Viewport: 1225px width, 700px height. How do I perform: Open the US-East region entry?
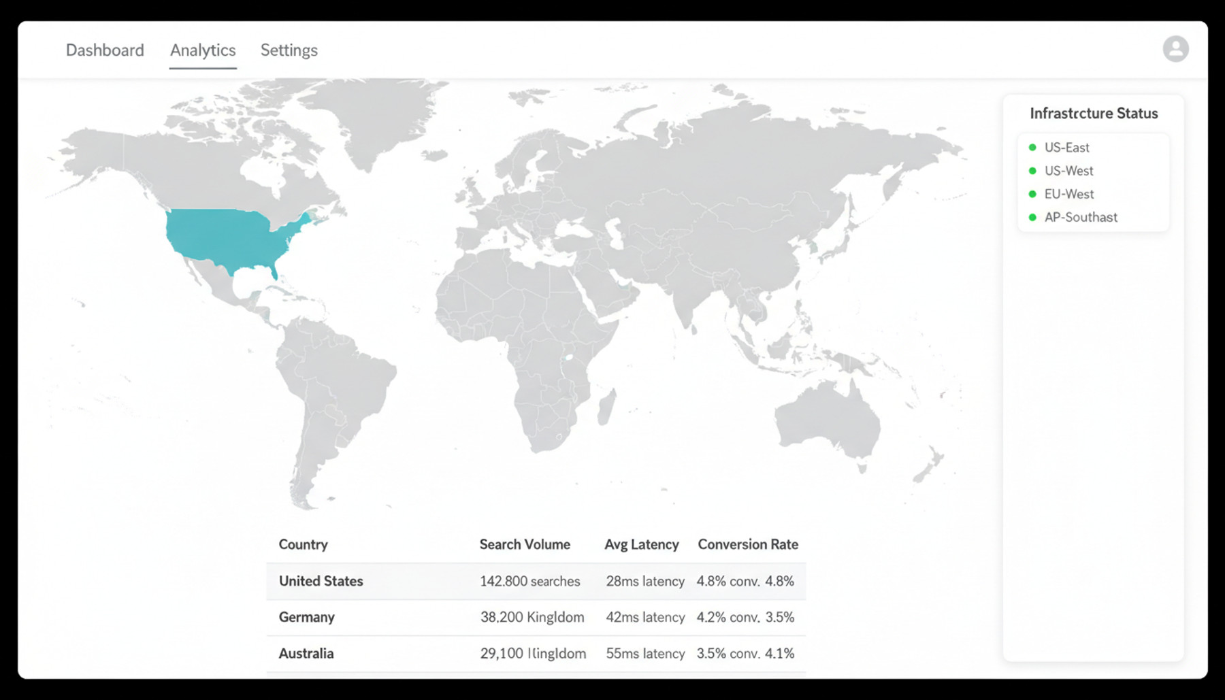(1066, 148)
